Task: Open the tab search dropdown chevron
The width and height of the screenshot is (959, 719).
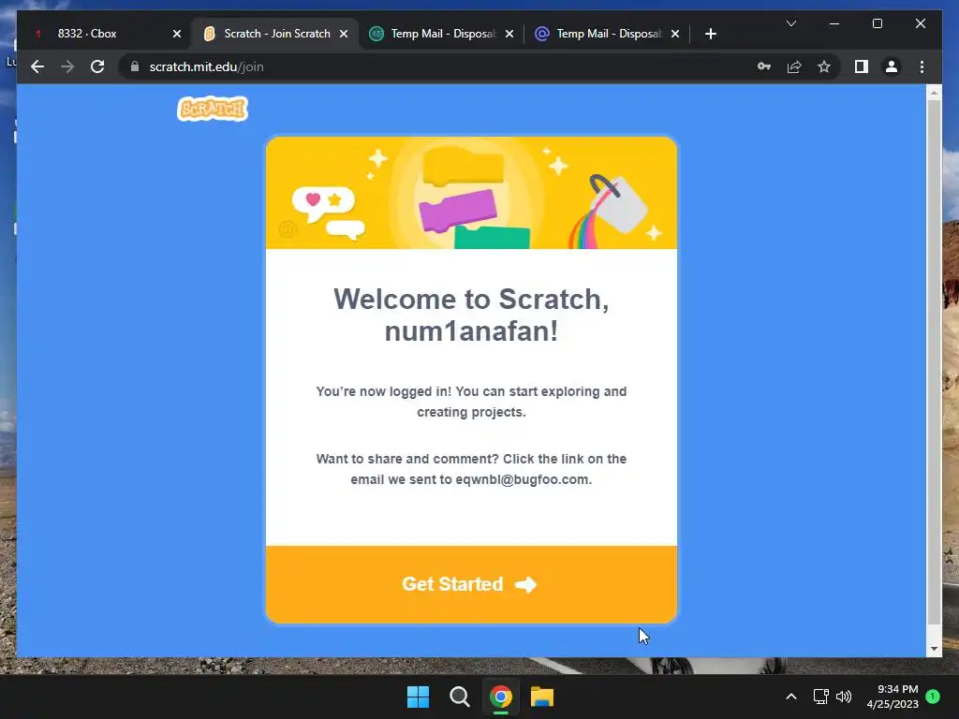Action: [790, 23]
